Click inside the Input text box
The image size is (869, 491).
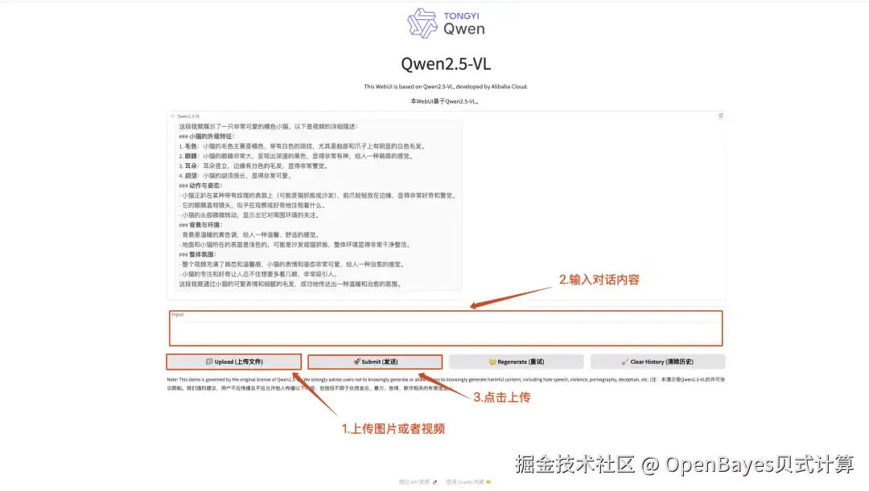(446, 328)
